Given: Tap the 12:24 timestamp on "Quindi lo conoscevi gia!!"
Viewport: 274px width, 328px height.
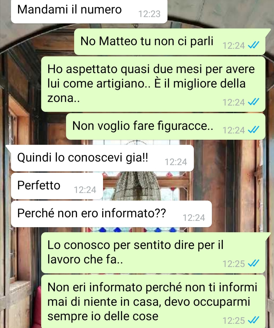Looking at the screenshot, I should tap(176, 162).
